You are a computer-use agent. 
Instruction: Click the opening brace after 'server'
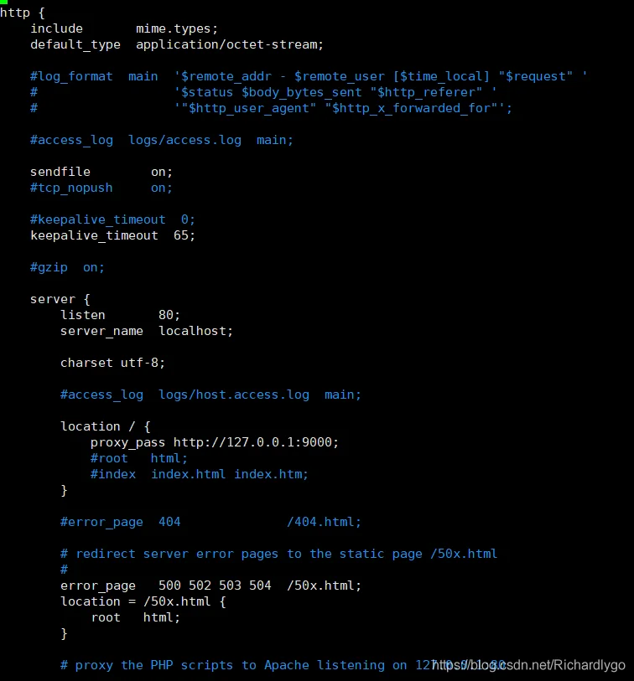tap(86, 299)
